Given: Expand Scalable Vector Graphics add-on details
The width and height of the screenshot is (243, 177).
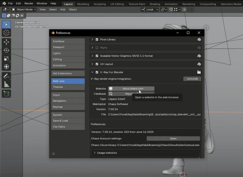Looking at the screenshot, I should click(92, 56).
